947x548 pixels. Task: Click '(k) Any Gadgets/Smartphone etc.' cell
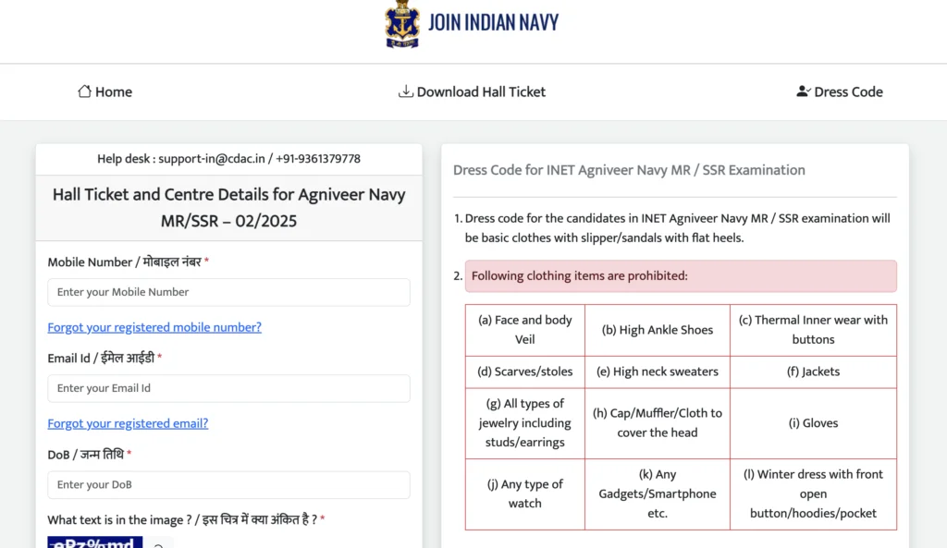coord(658,493)
